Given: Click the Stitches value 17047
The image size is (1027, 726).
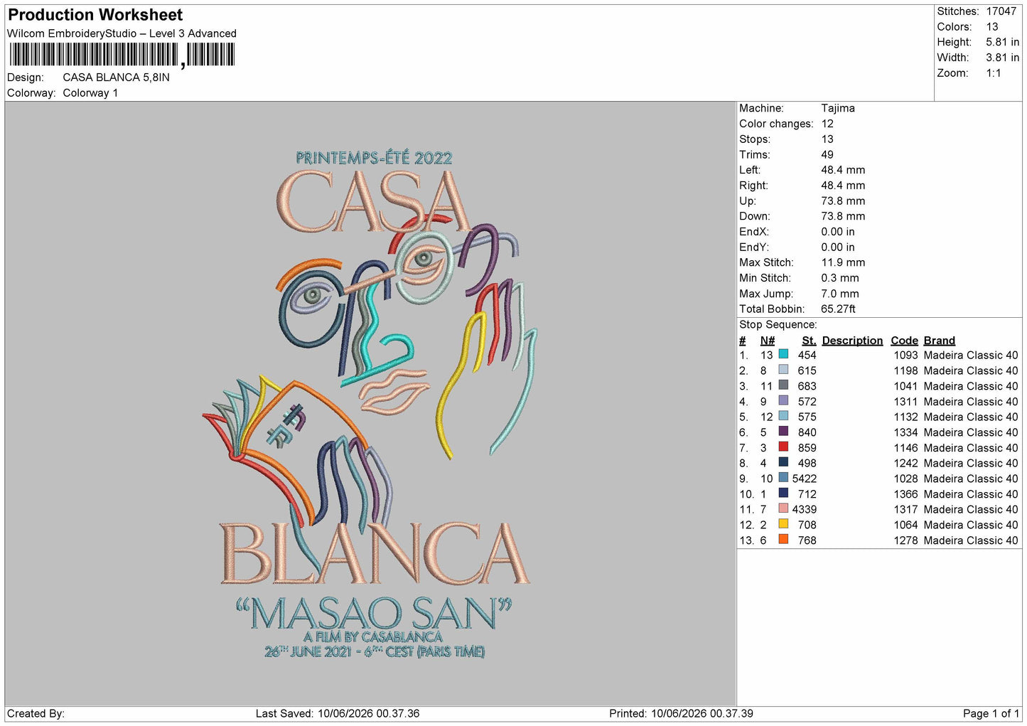Looking at the screenshot, I should point(1001,11).
